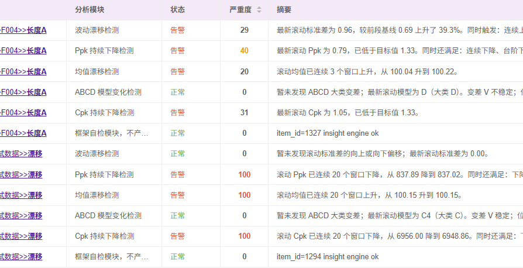The image size is (523, 268).
Task: Select severity 100 in 6956.00 Cpk row
Action: tap(244, 236)
